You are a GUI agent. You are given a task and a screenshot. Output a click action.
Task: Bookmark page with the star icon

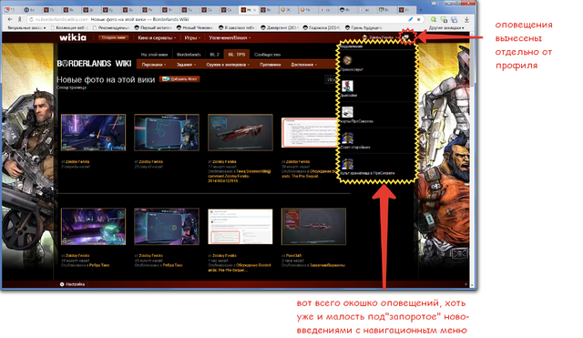[419, 19]
